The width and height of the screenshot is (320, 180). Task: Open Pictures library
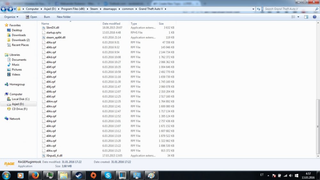[17, 69]
